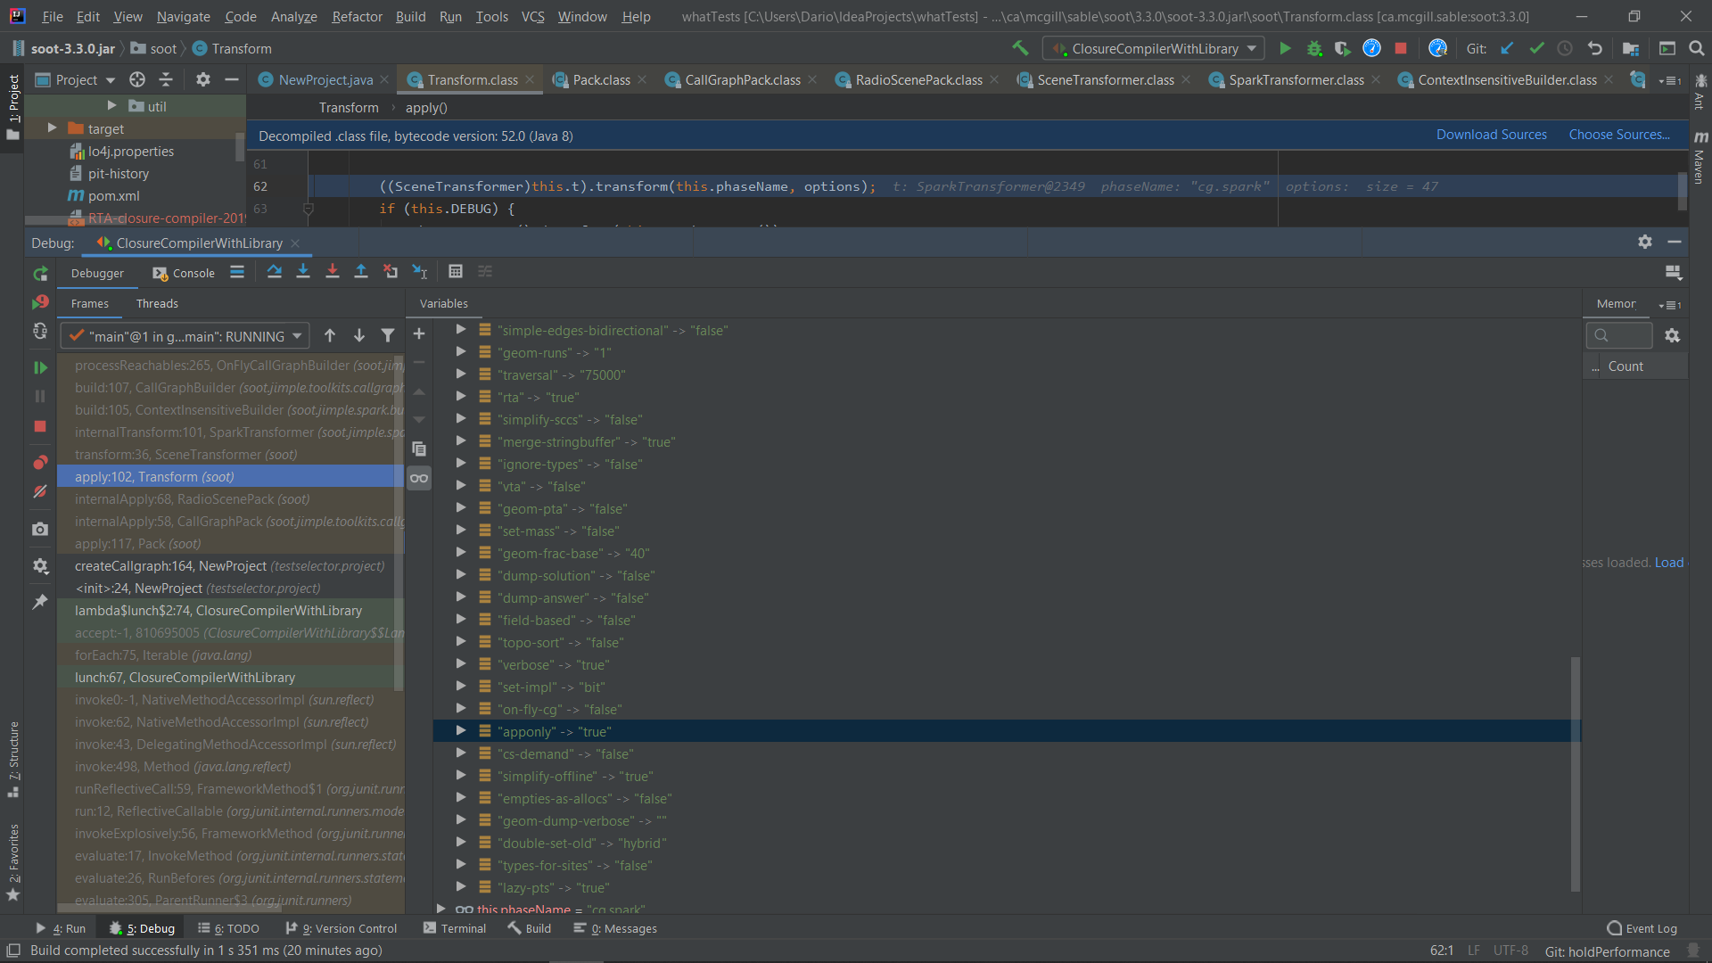Toggle the watches glasses icon in Variables

(x=419, y=479)
